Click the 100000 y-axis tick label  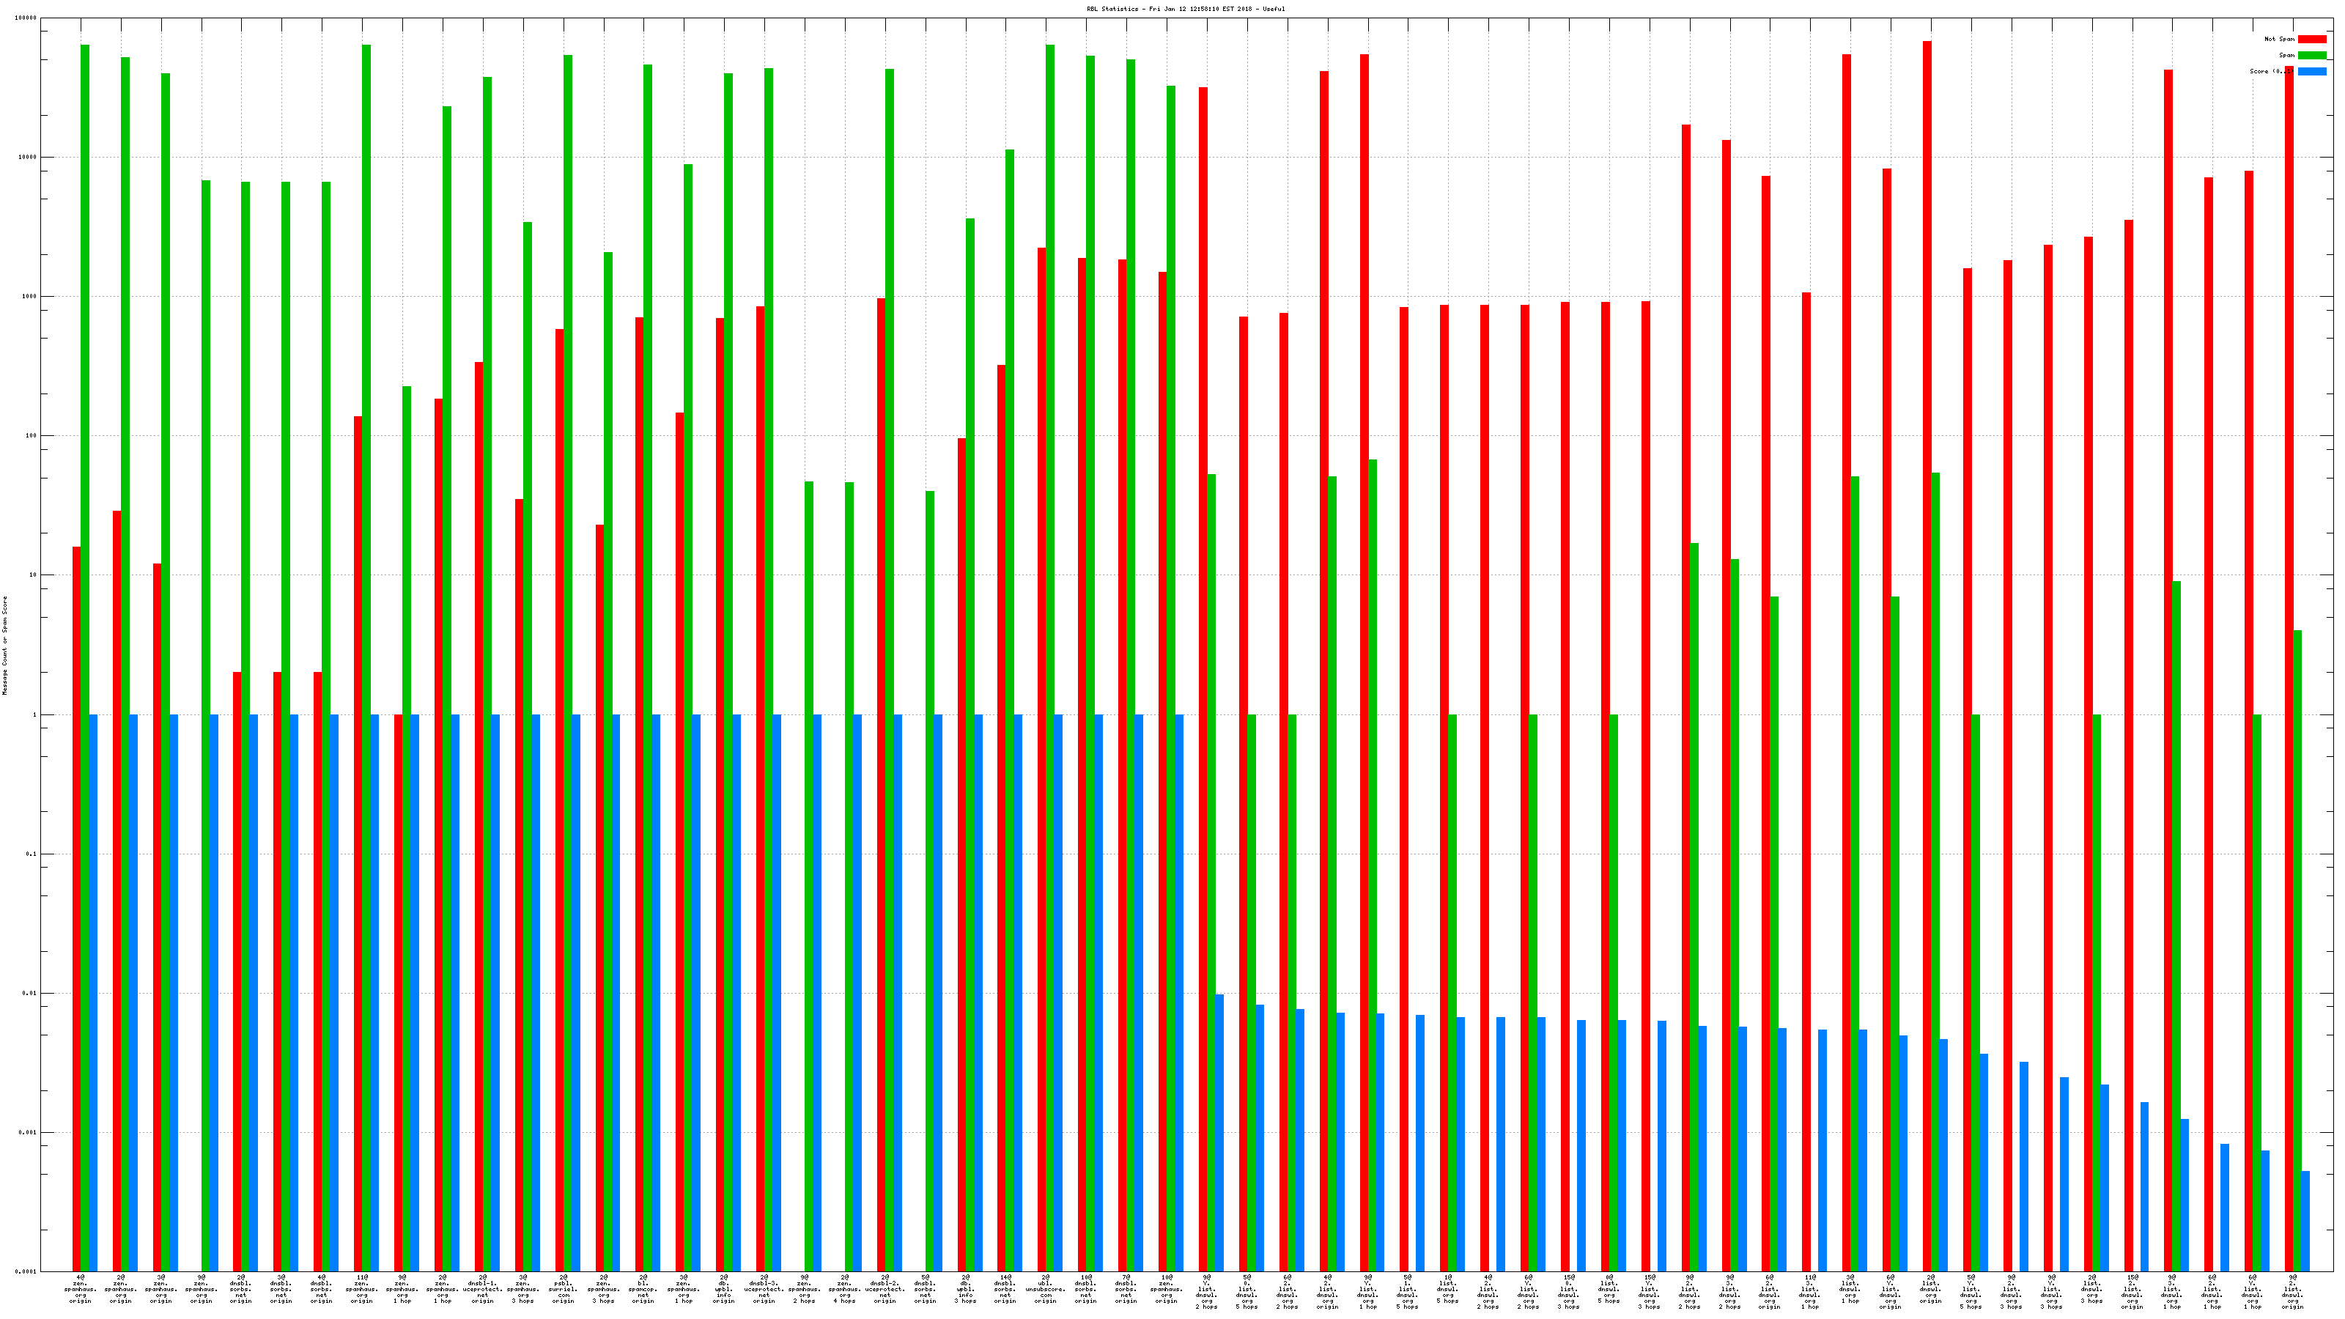coord(26,18)
